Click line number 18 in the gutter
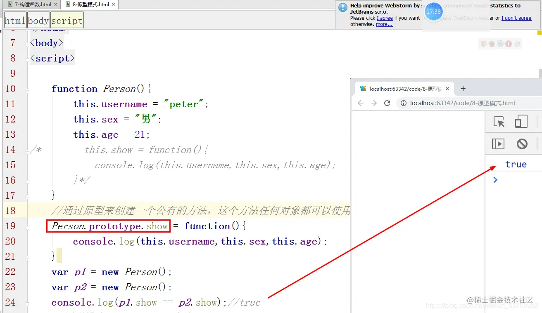 point(10,211)
